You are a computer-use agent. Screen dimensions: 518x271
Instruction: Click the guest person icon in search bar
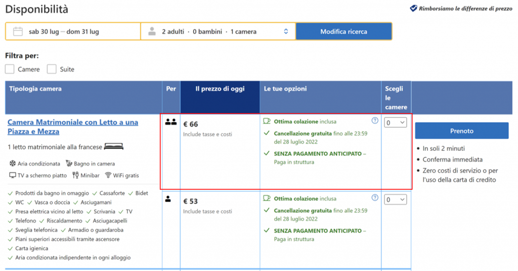pyautogui.click(x=152, y=31)
